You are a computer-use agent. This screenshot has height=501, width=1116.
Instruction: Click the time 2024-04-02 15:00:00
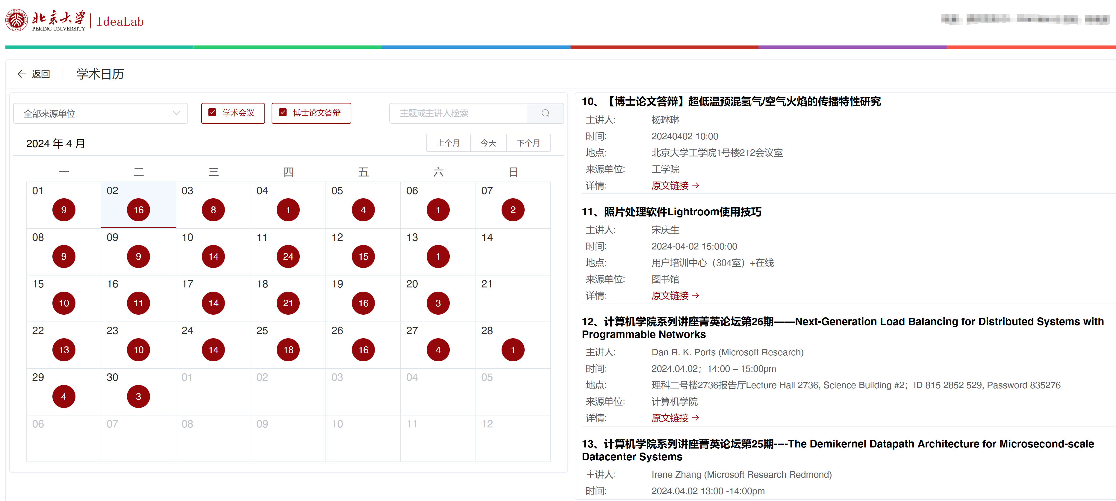pos(694,246)
